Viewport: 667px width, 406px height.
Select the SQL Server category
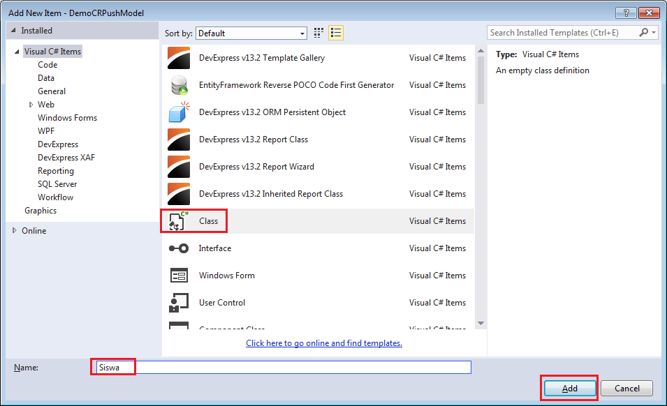coord(57,184)
